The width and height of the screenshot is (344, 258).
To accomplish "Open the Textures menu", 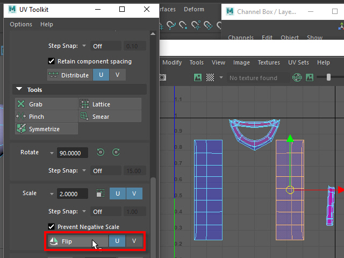I will pyautogui.click(x=269, y=62).
